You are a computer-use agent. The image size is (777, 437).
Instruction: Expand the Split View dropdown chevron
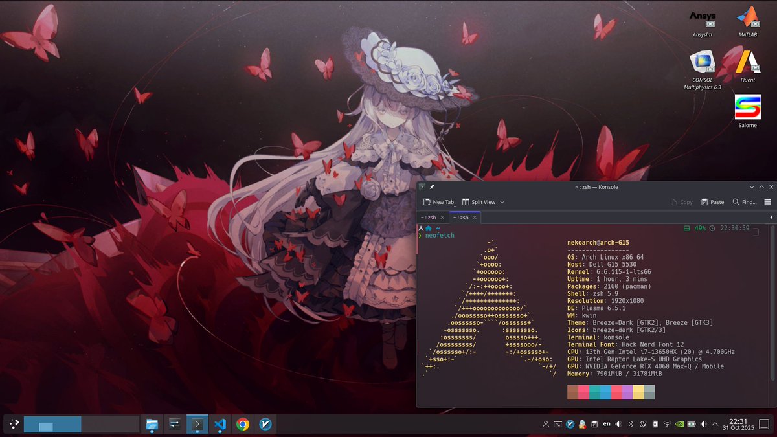coord(502,202)
